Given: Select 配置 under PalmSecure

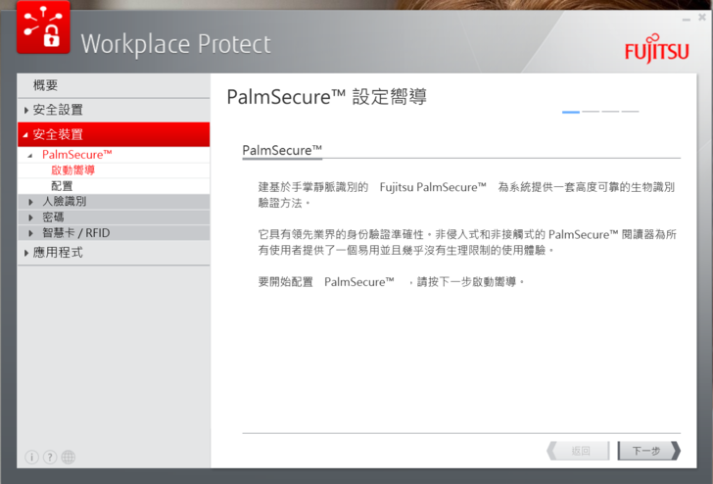Looking at the screenshot, I should pyautogui.click(x=62, y=185).
